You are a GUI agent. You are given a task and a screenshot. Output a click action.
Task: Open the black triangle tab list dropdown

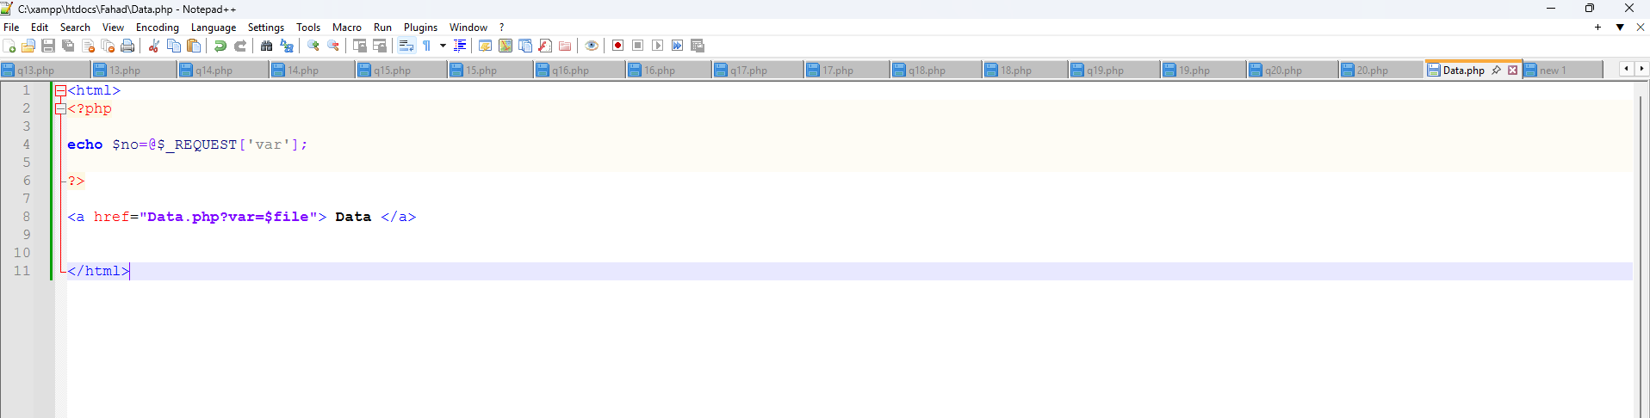pos(1620,28)
